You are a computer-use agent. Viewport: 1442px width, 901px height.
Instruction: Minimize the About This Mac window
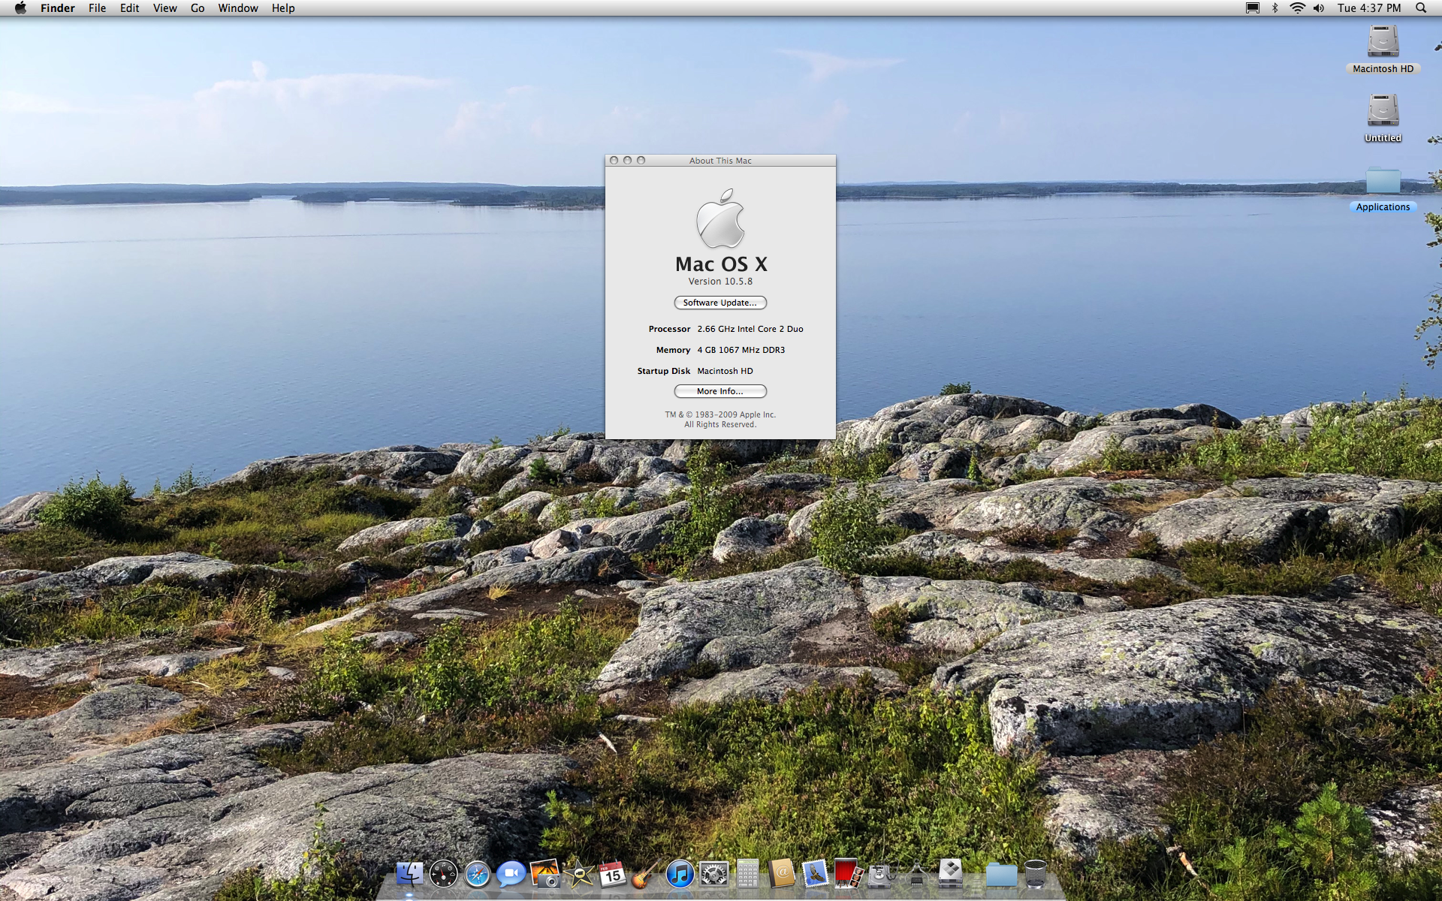628,160
